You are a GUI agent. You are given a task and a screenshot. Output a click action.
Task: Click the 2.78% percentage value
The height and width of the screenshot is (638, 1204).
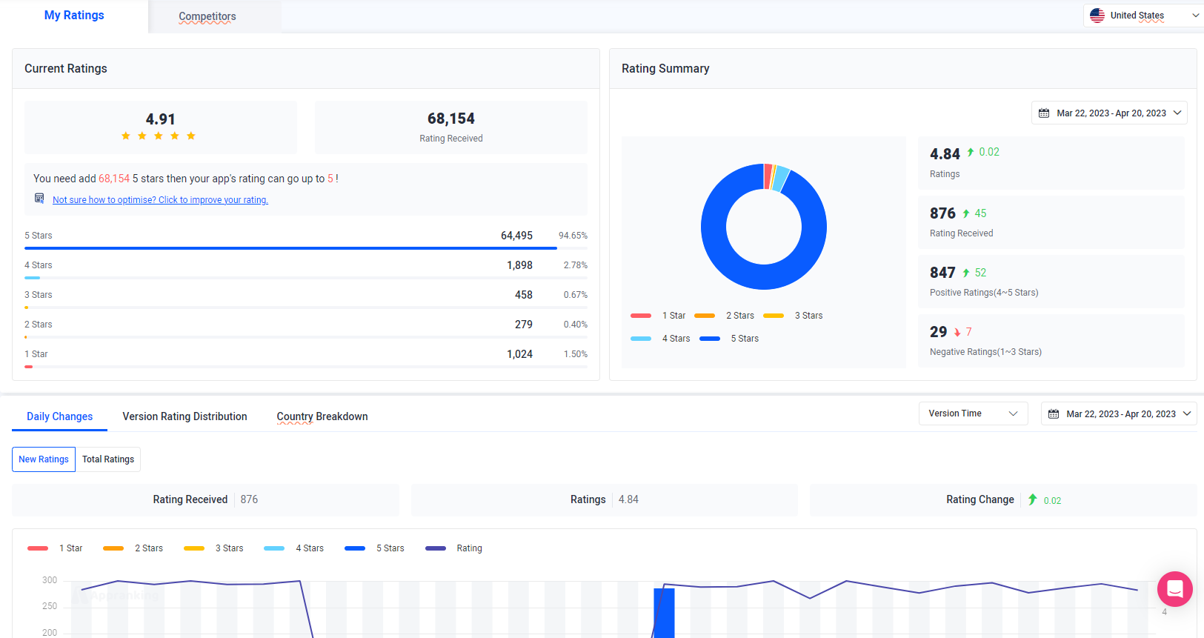coord(575,265)
